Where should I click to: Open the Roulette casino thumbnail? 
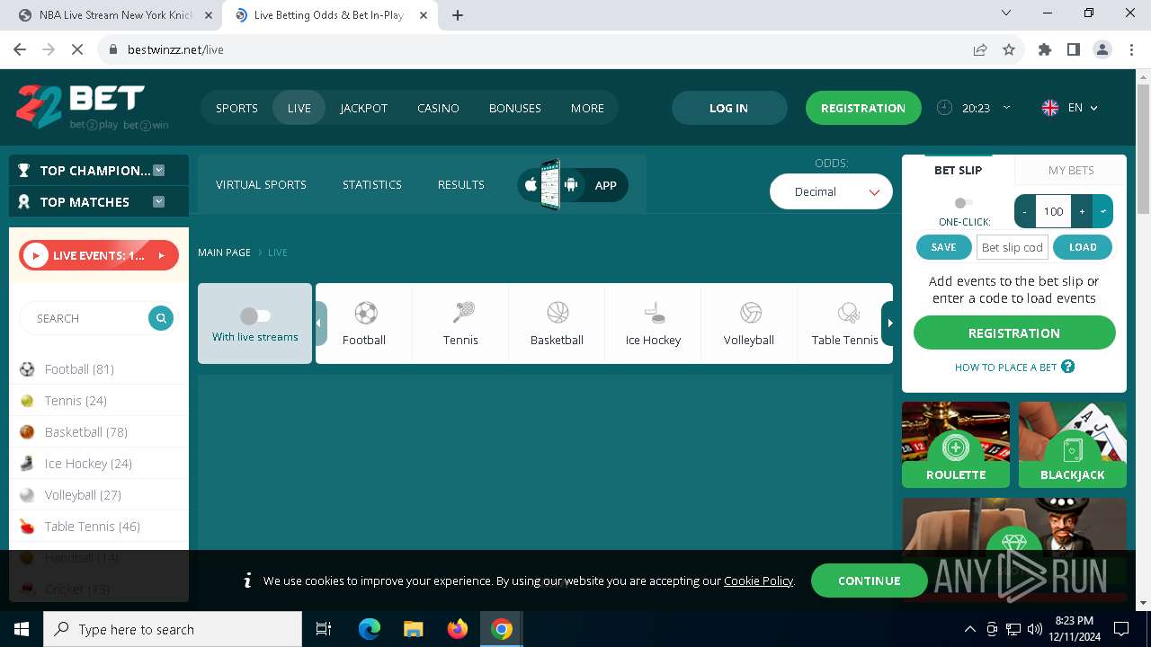(956, 444)
